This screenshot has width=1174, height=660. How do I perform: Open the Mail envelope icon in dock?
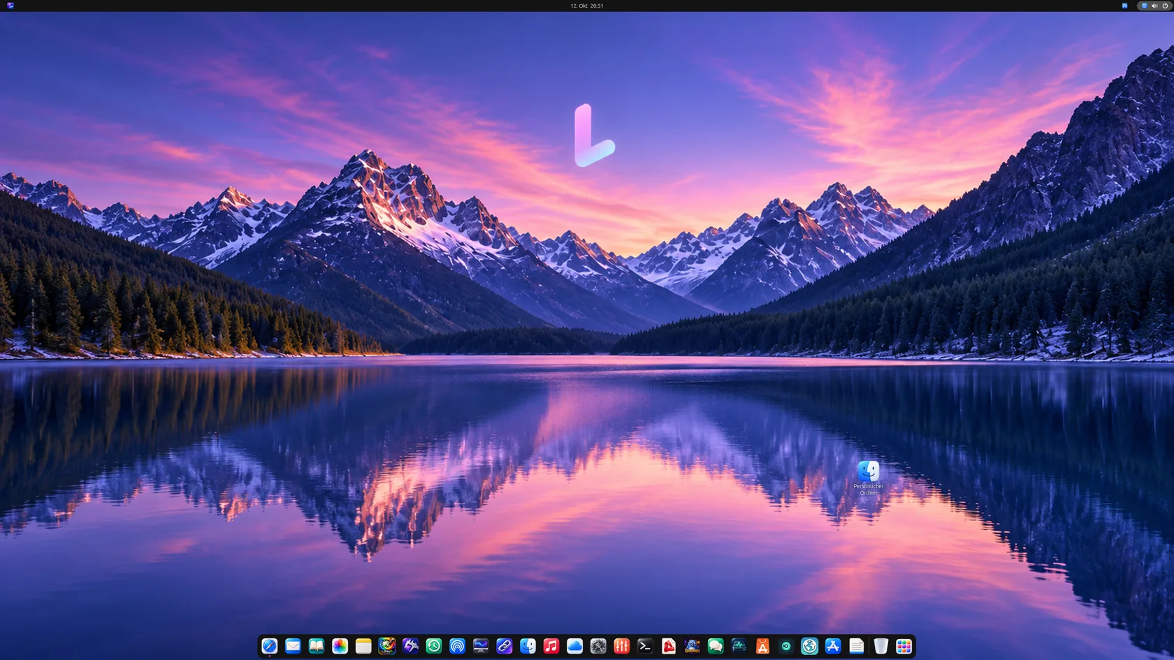[x=293, y=646]
